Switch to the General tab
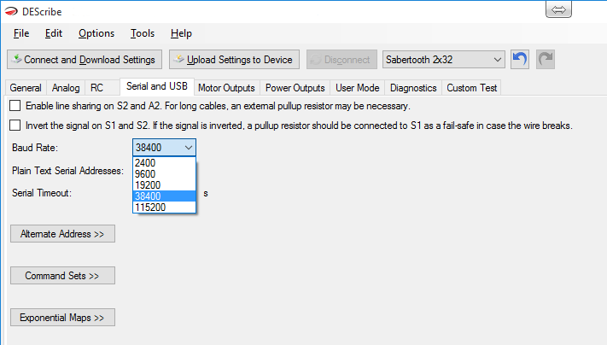 (26, 88)
